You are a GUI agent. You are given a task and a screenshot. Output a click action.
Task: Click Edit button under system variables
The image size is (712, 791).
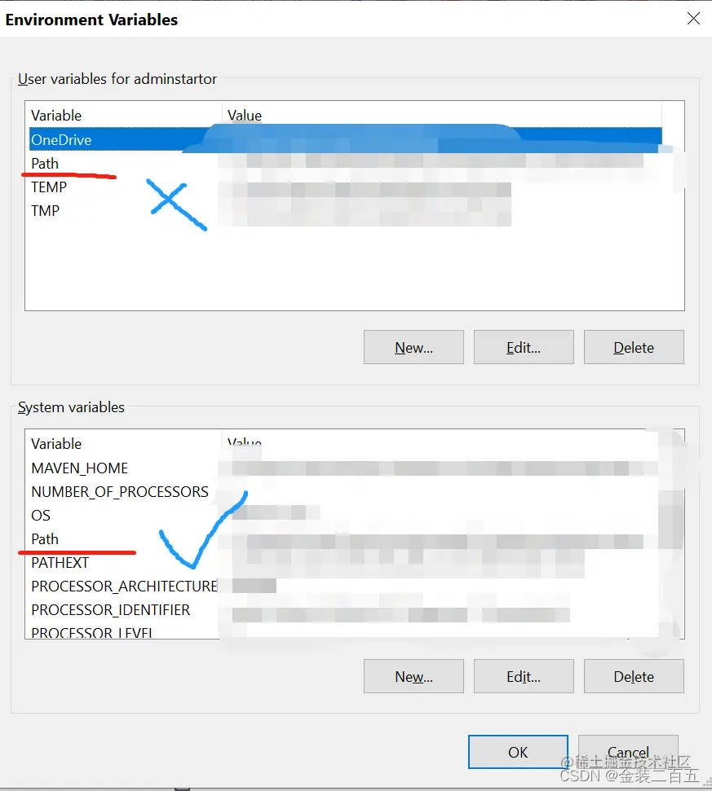pos(524,676)
